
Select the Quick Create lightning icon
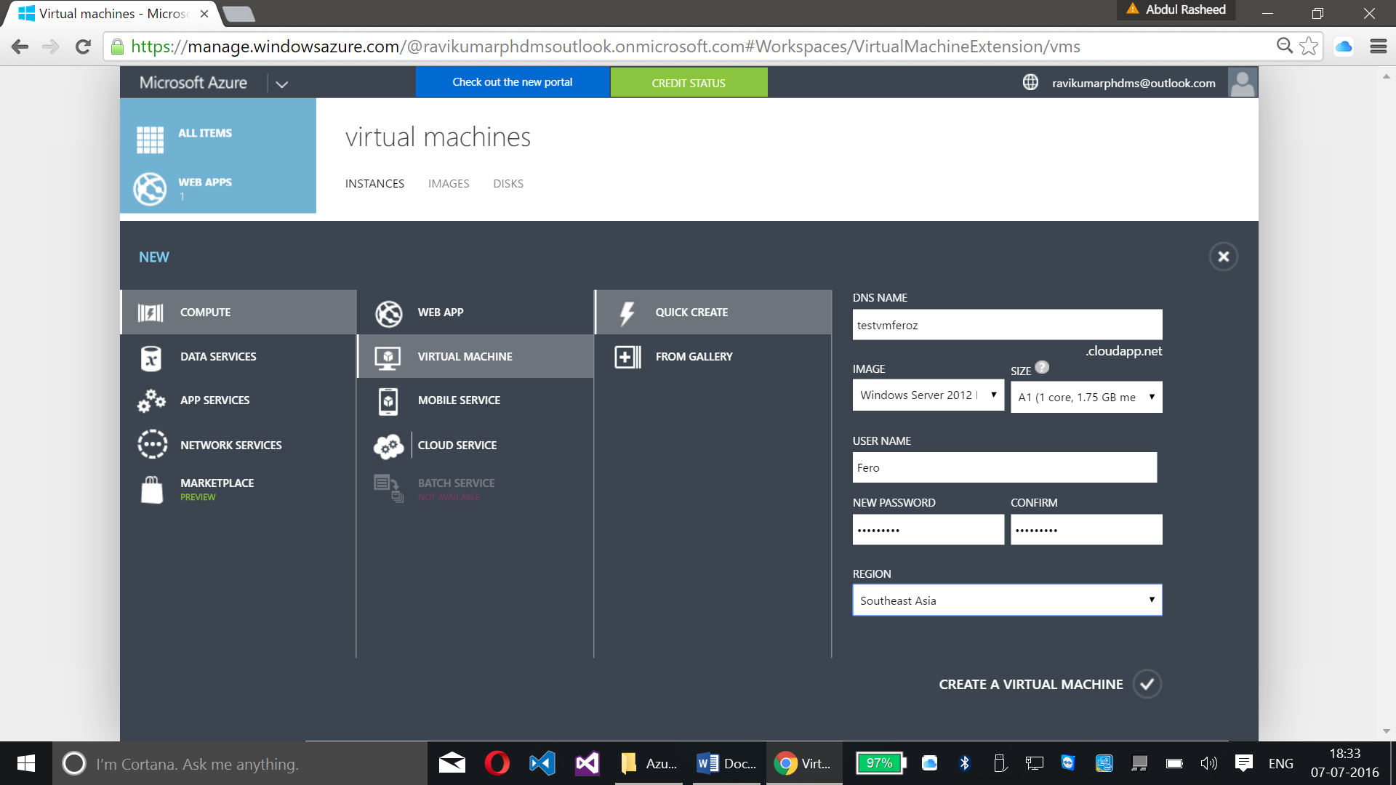[x=627, y=313]
